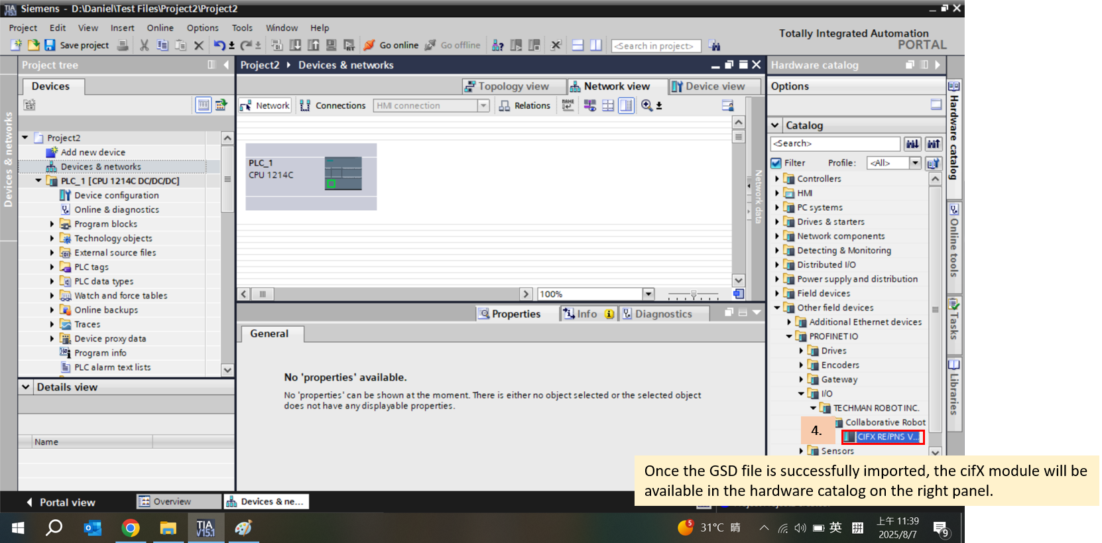This screenshot has height=543, width=1102.
Task: Open the HMI connection type dropdown
Action: [483, 105]
